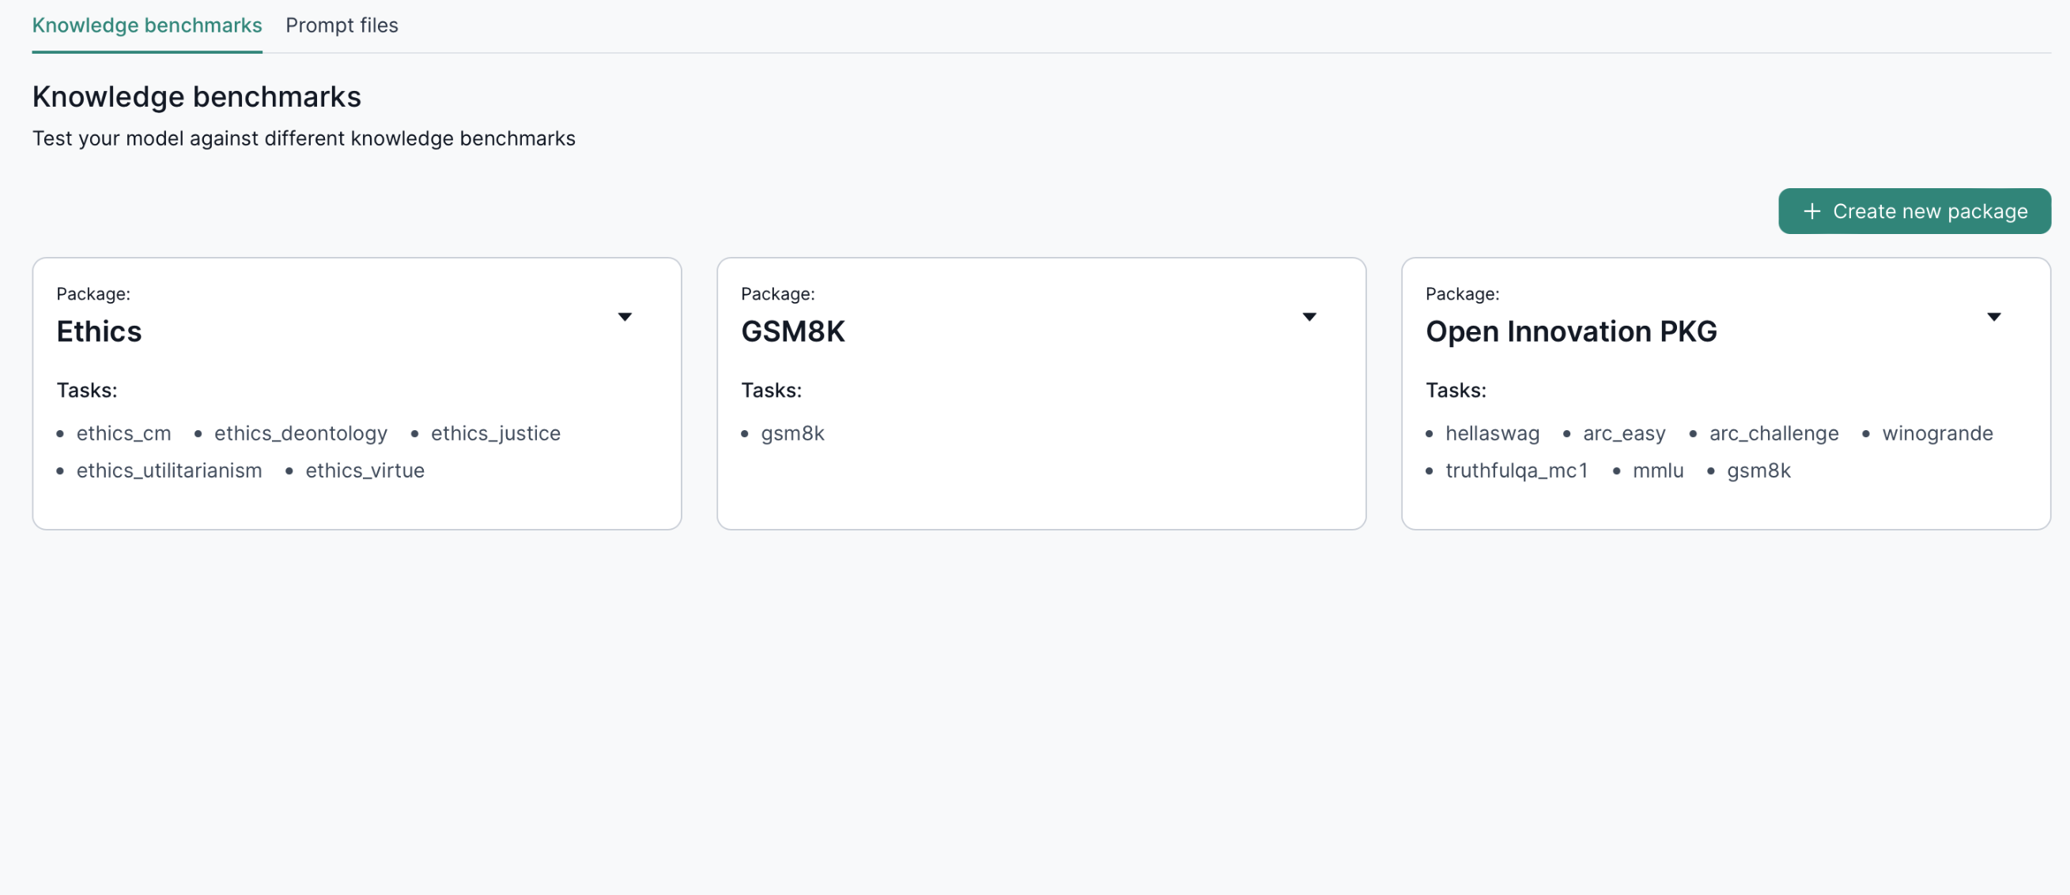The width and height of the screenshot is (2070, 895).
Task: Select the ethics_cm task
Action: tap(124, 433)
